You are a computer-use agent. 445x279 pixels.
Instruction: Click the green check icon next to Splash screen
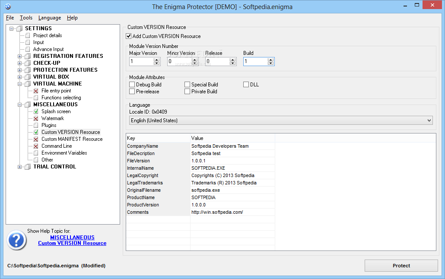pos(36,111)
